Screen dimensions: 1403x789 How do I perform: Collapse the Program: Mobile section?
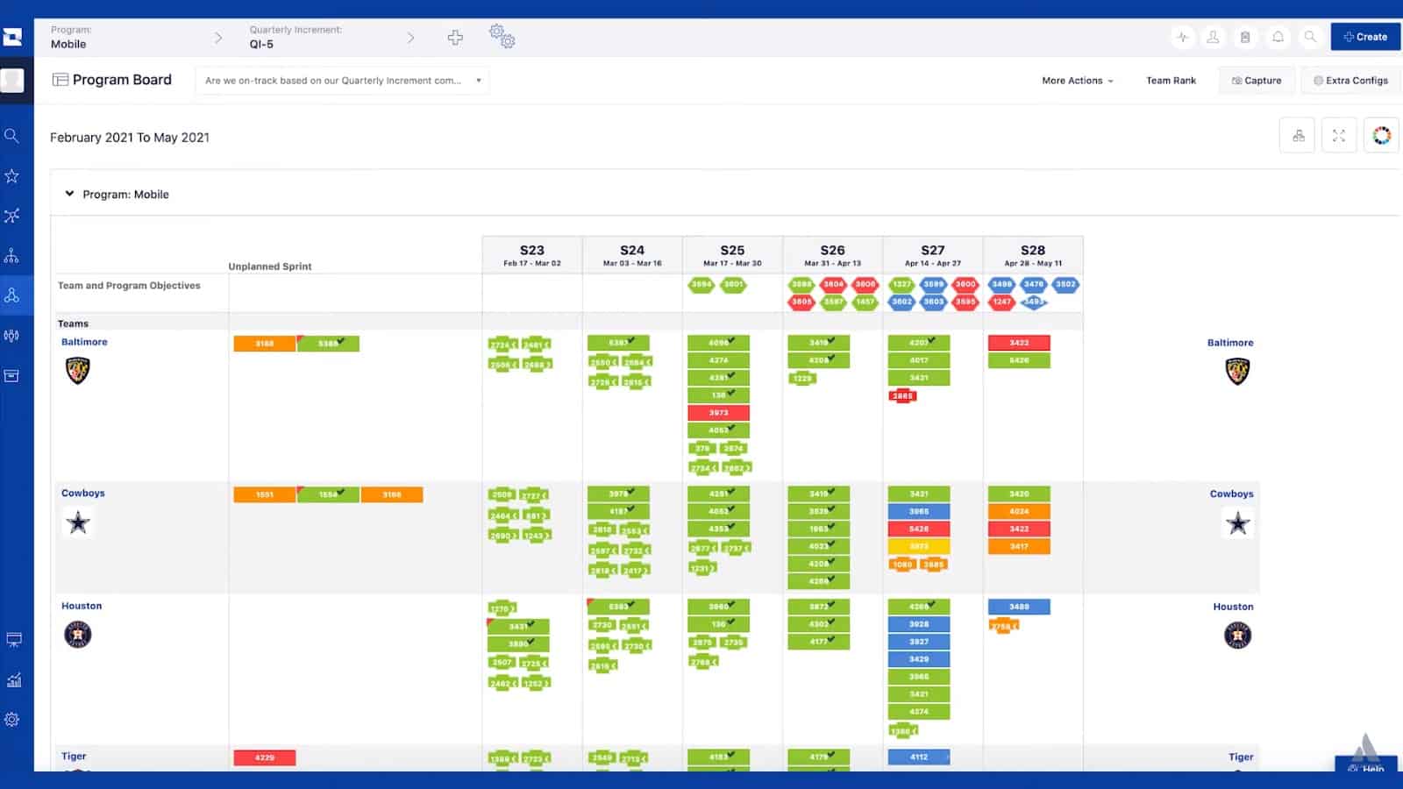(69, 194)
